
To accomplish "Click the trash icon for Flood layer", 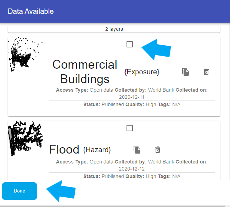I will [158, 150].
